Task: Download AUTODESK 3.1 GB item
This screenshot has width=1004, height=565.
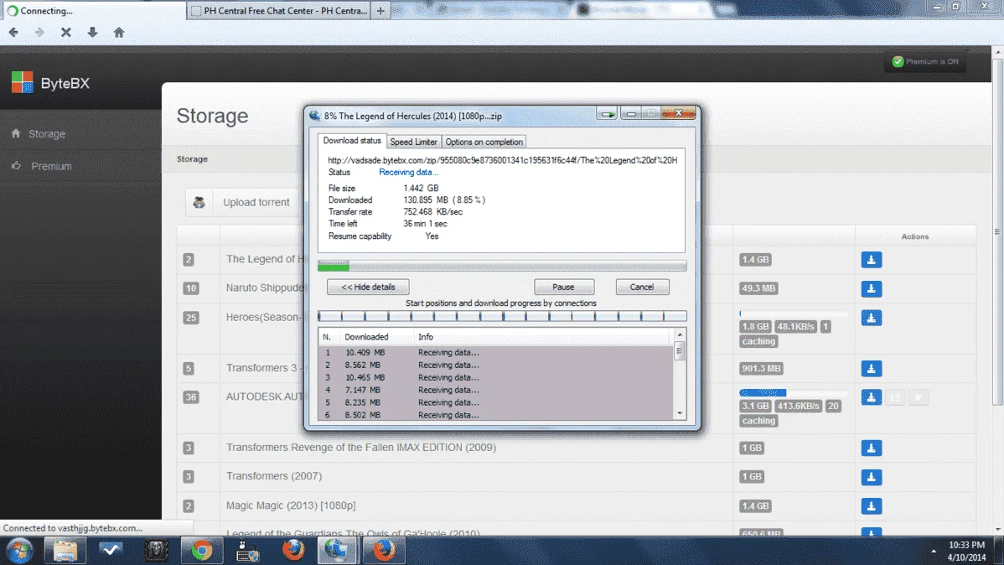Action: (872, 397)
